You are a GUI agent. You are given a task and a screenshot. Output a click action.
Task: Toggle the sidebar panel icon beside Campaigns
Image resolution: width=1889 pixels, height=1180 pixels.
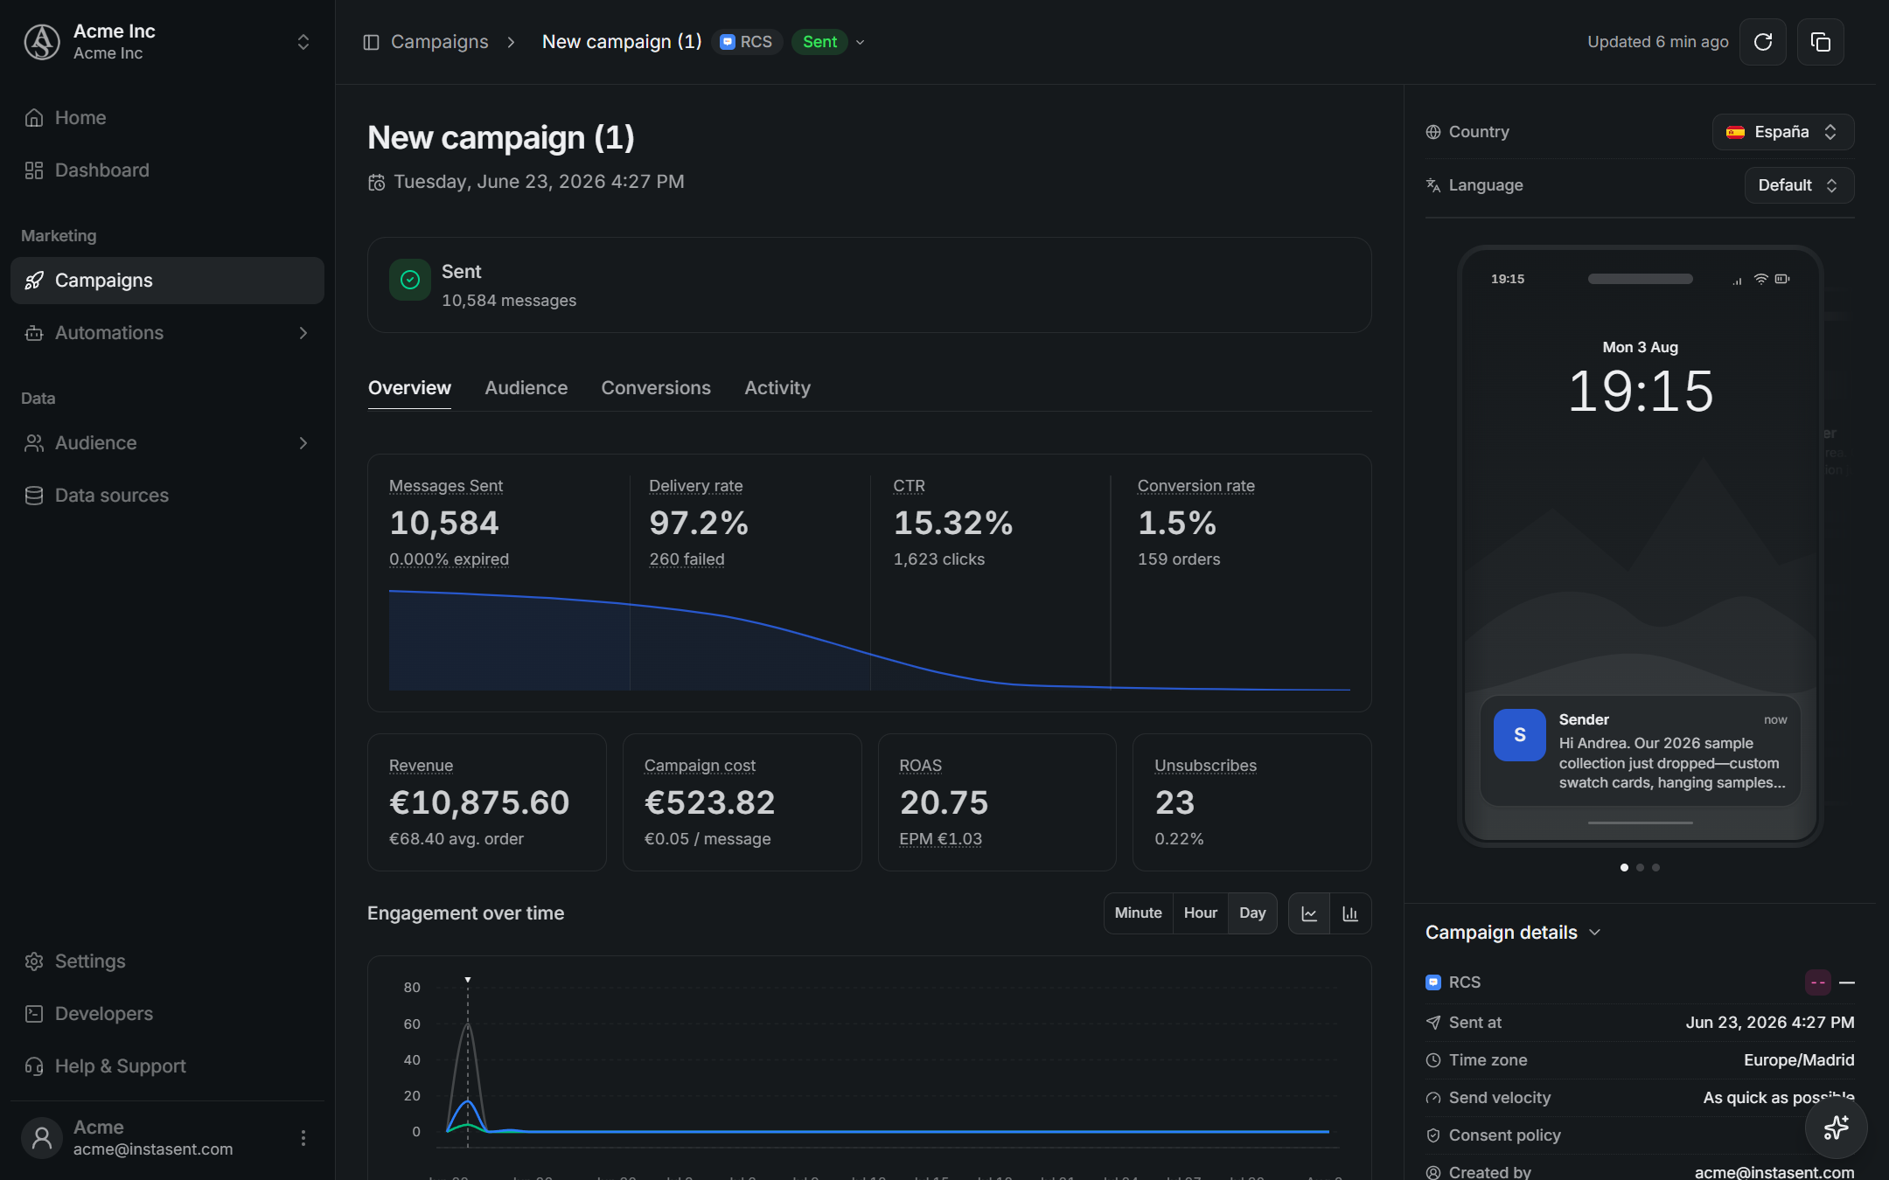point(371,42)
